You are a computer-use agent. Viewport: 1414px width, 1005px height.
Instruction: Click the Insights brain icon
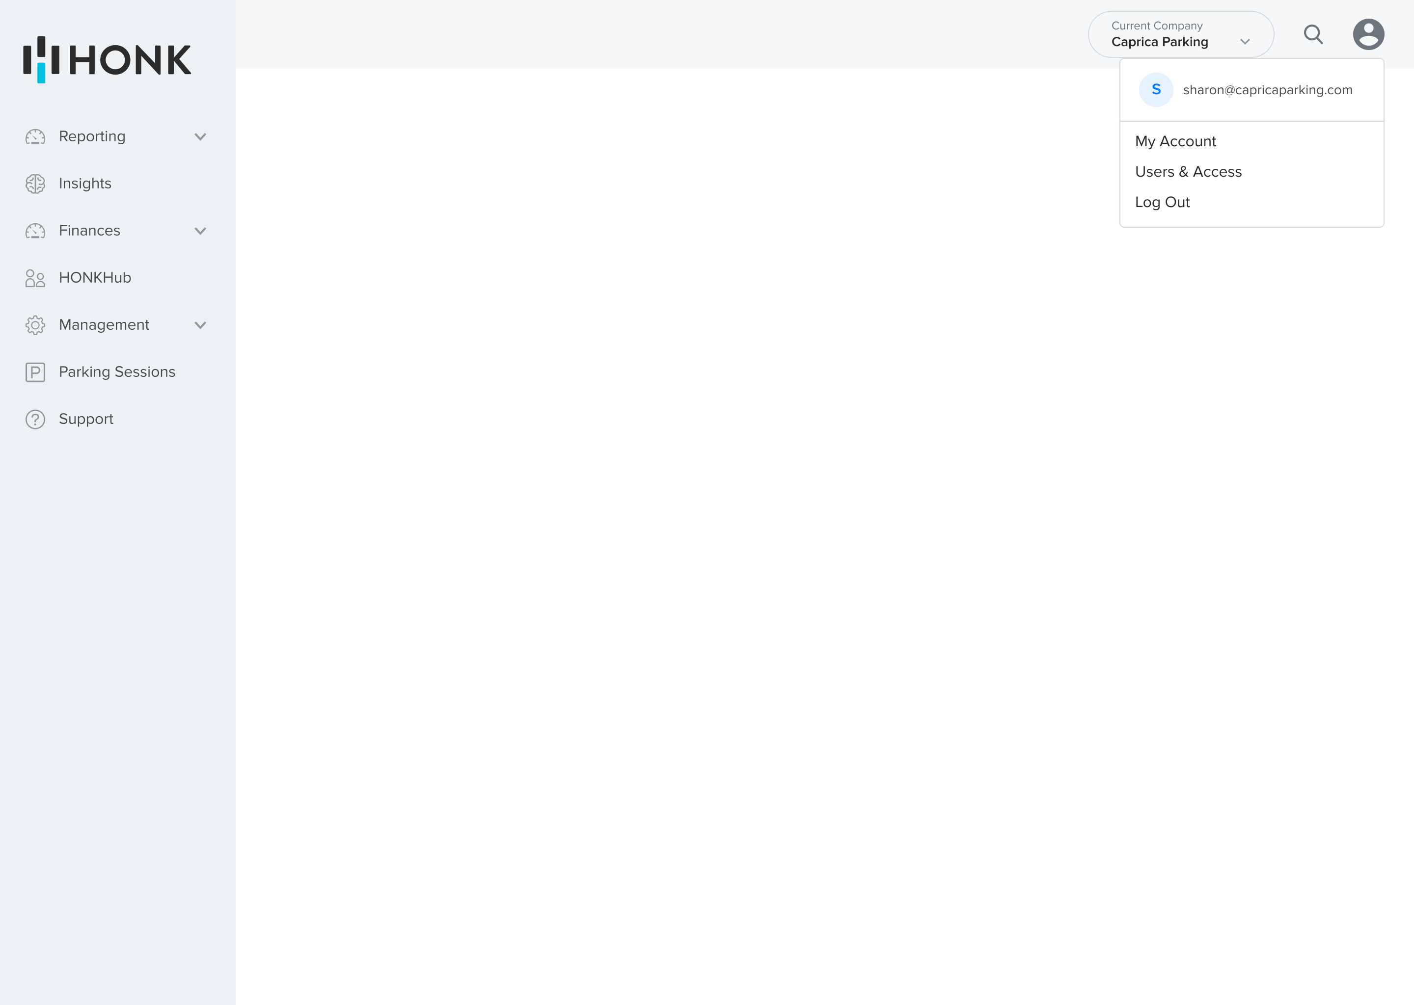[35, 184]
